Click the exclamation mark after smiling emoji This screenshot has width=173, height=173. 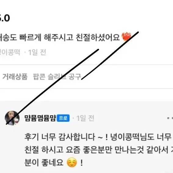tap(81, 162)
